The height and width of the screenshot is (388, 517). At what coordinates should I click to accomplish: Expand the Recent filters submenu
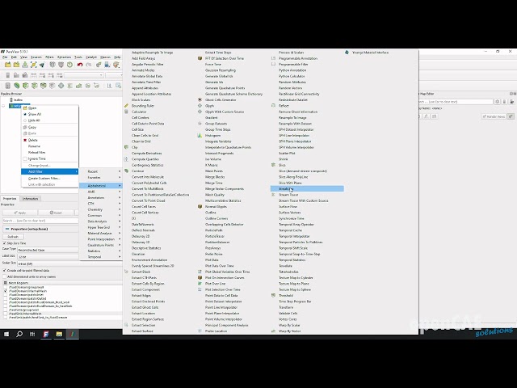pyautogui.click(x=101, y=171)
